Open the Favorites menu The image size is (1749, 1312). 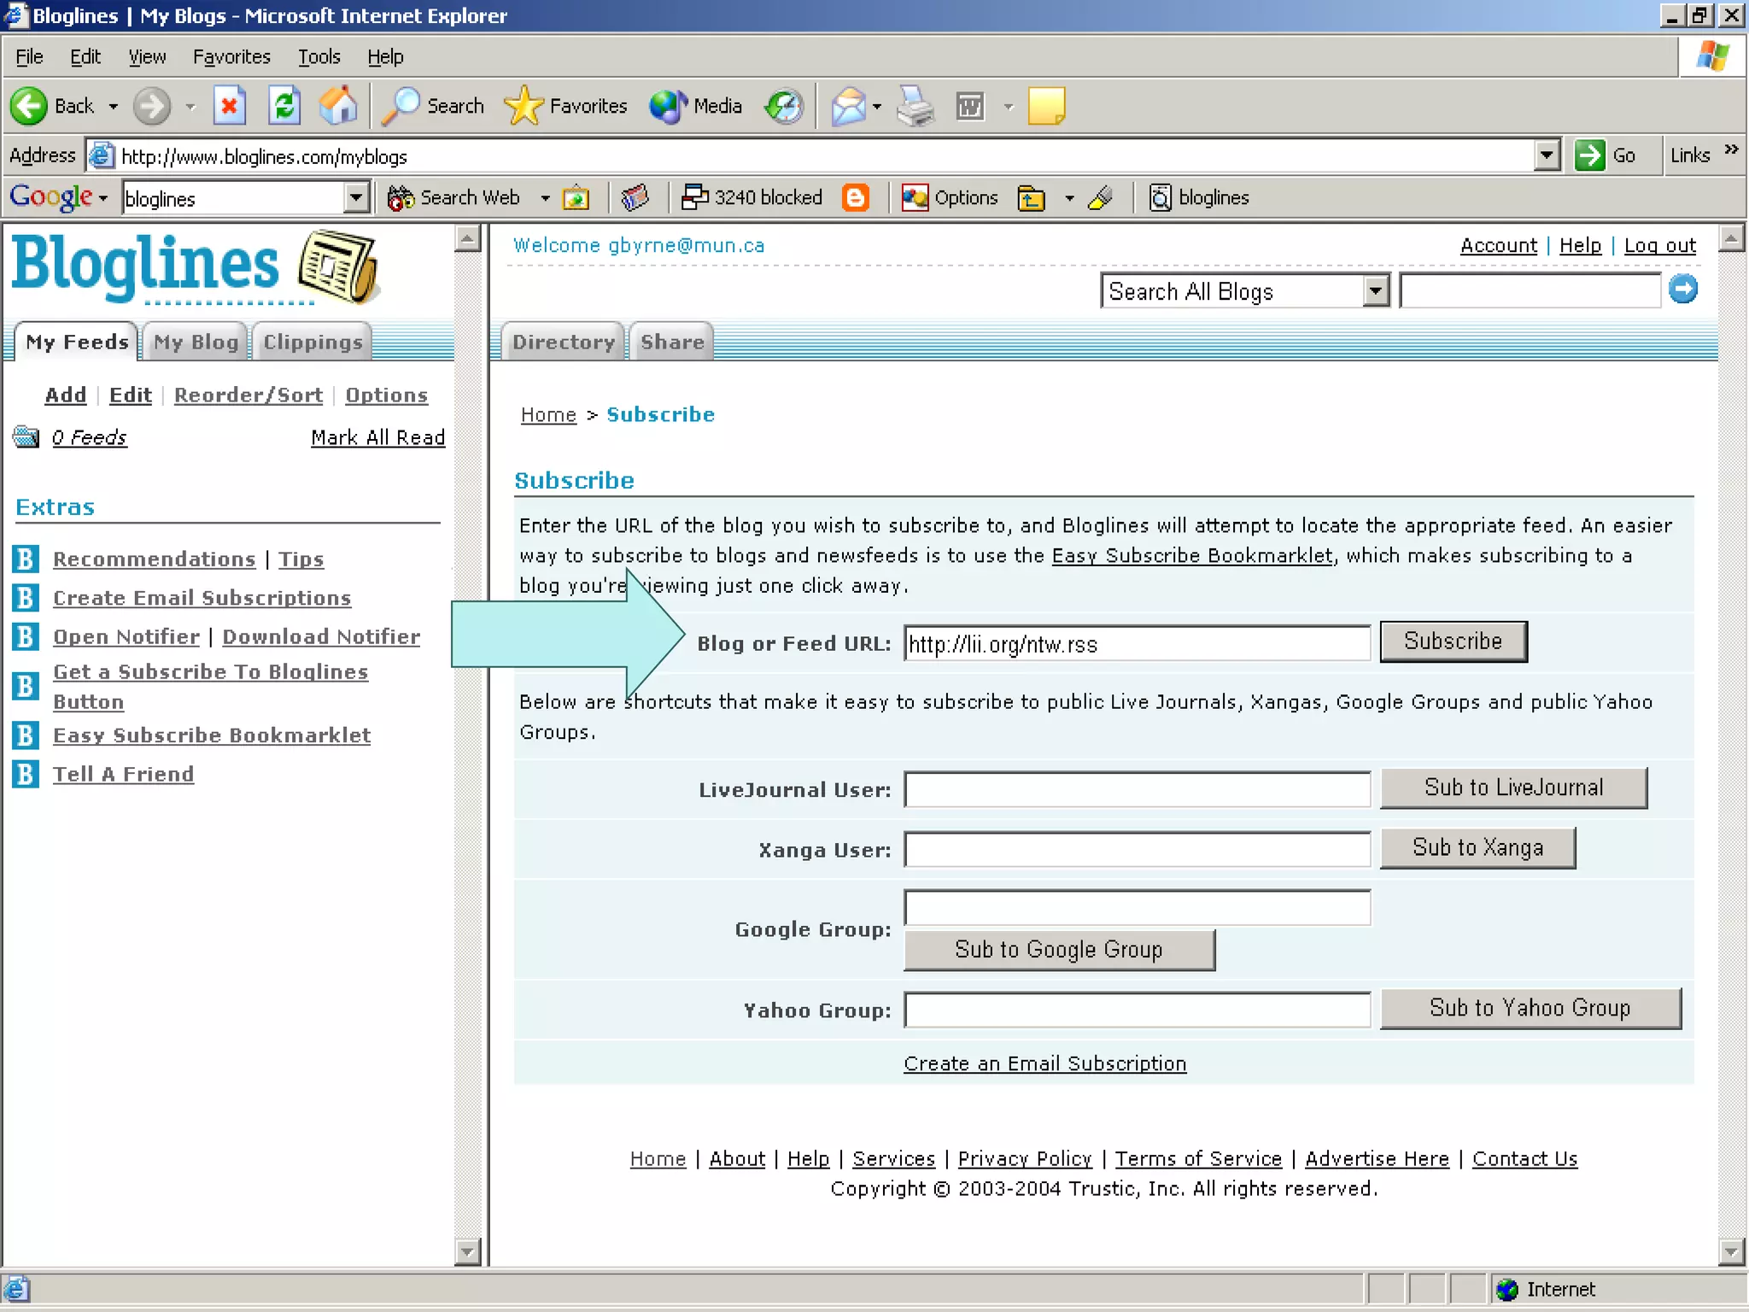(231, 56)
